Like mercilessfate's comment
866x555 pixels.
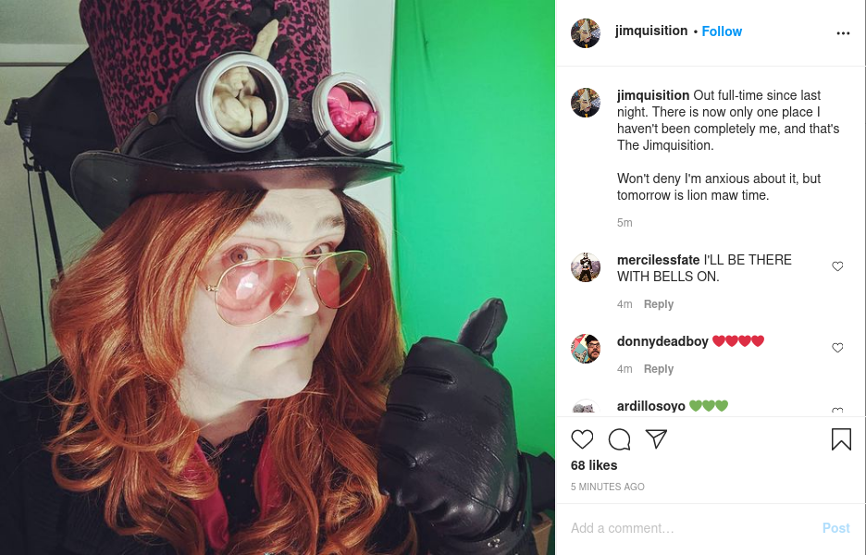pyautogui.click(x=837, y=266)
